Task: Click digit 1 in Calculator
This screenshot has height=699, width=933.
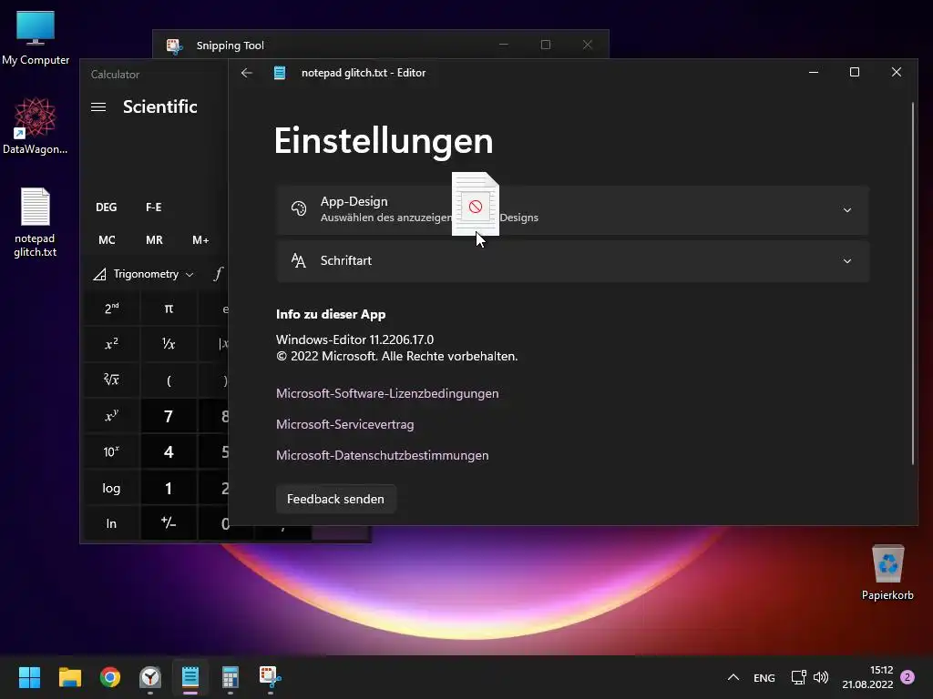Action: tap(169, 488)
